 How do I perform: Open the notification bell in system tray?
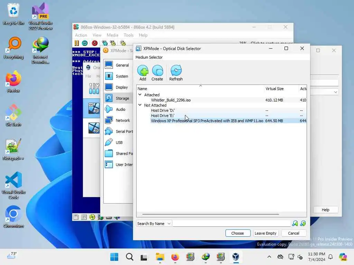coord(330,257)
